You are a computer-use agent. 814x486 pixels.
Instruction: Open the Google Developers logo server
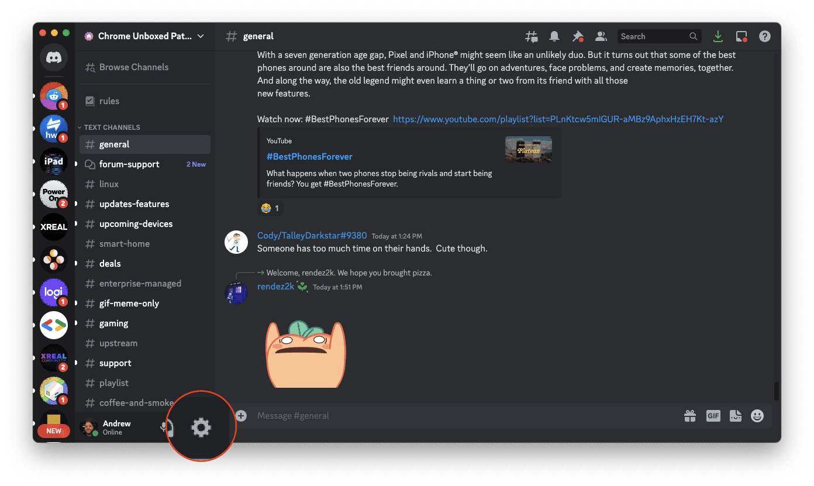pos(54,325)
